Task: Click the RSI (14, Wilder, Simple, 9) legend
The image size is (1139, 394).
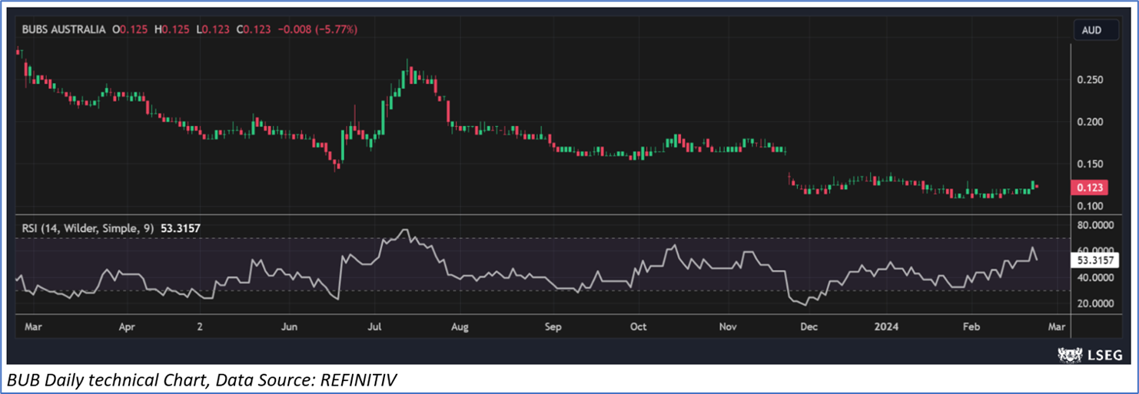Action: pyautogui.click(x=88, y=228)
